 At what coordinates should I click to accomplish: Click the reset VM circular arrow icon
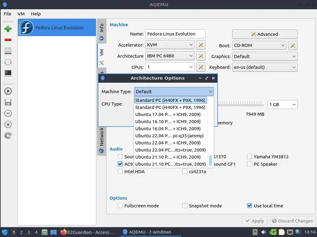coord(8,135)
